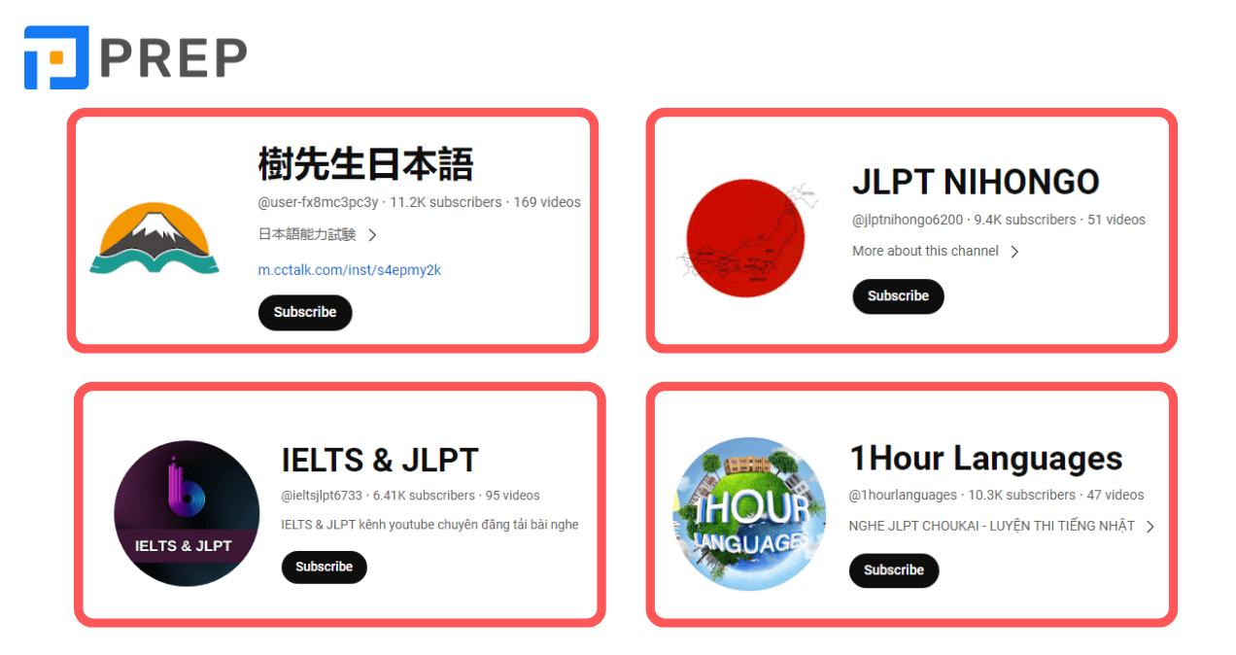Click the 169 videos count
Viewport: 1236px width, 655px height.
(547, 202)
